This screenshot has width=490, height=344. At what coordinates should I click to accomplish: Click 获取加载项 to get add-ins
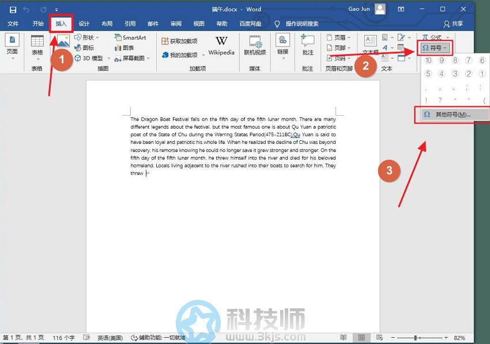click(x=179, y=41)
